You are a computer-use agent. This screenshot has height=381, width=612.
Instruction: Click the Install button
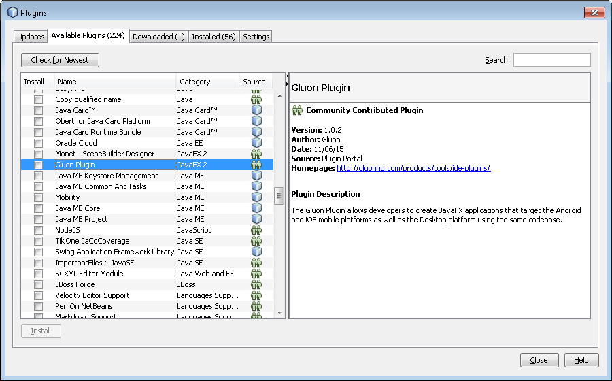[41, 331]
